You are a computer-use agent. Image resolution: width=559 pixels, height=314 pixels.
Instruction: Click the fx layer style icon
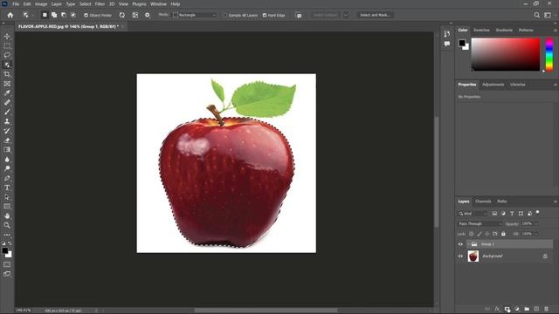497,309
